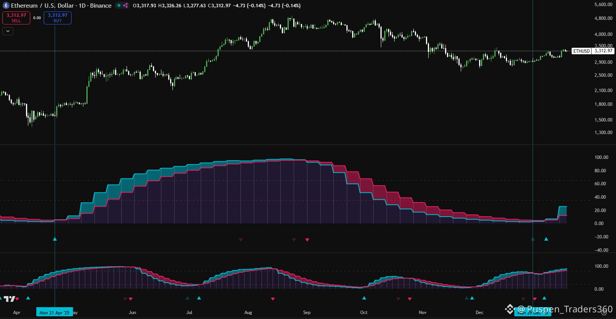Click the green market status dot
The width and height of the screenshot is (616, 319).
pyautogui.click(x=119, y=5)
